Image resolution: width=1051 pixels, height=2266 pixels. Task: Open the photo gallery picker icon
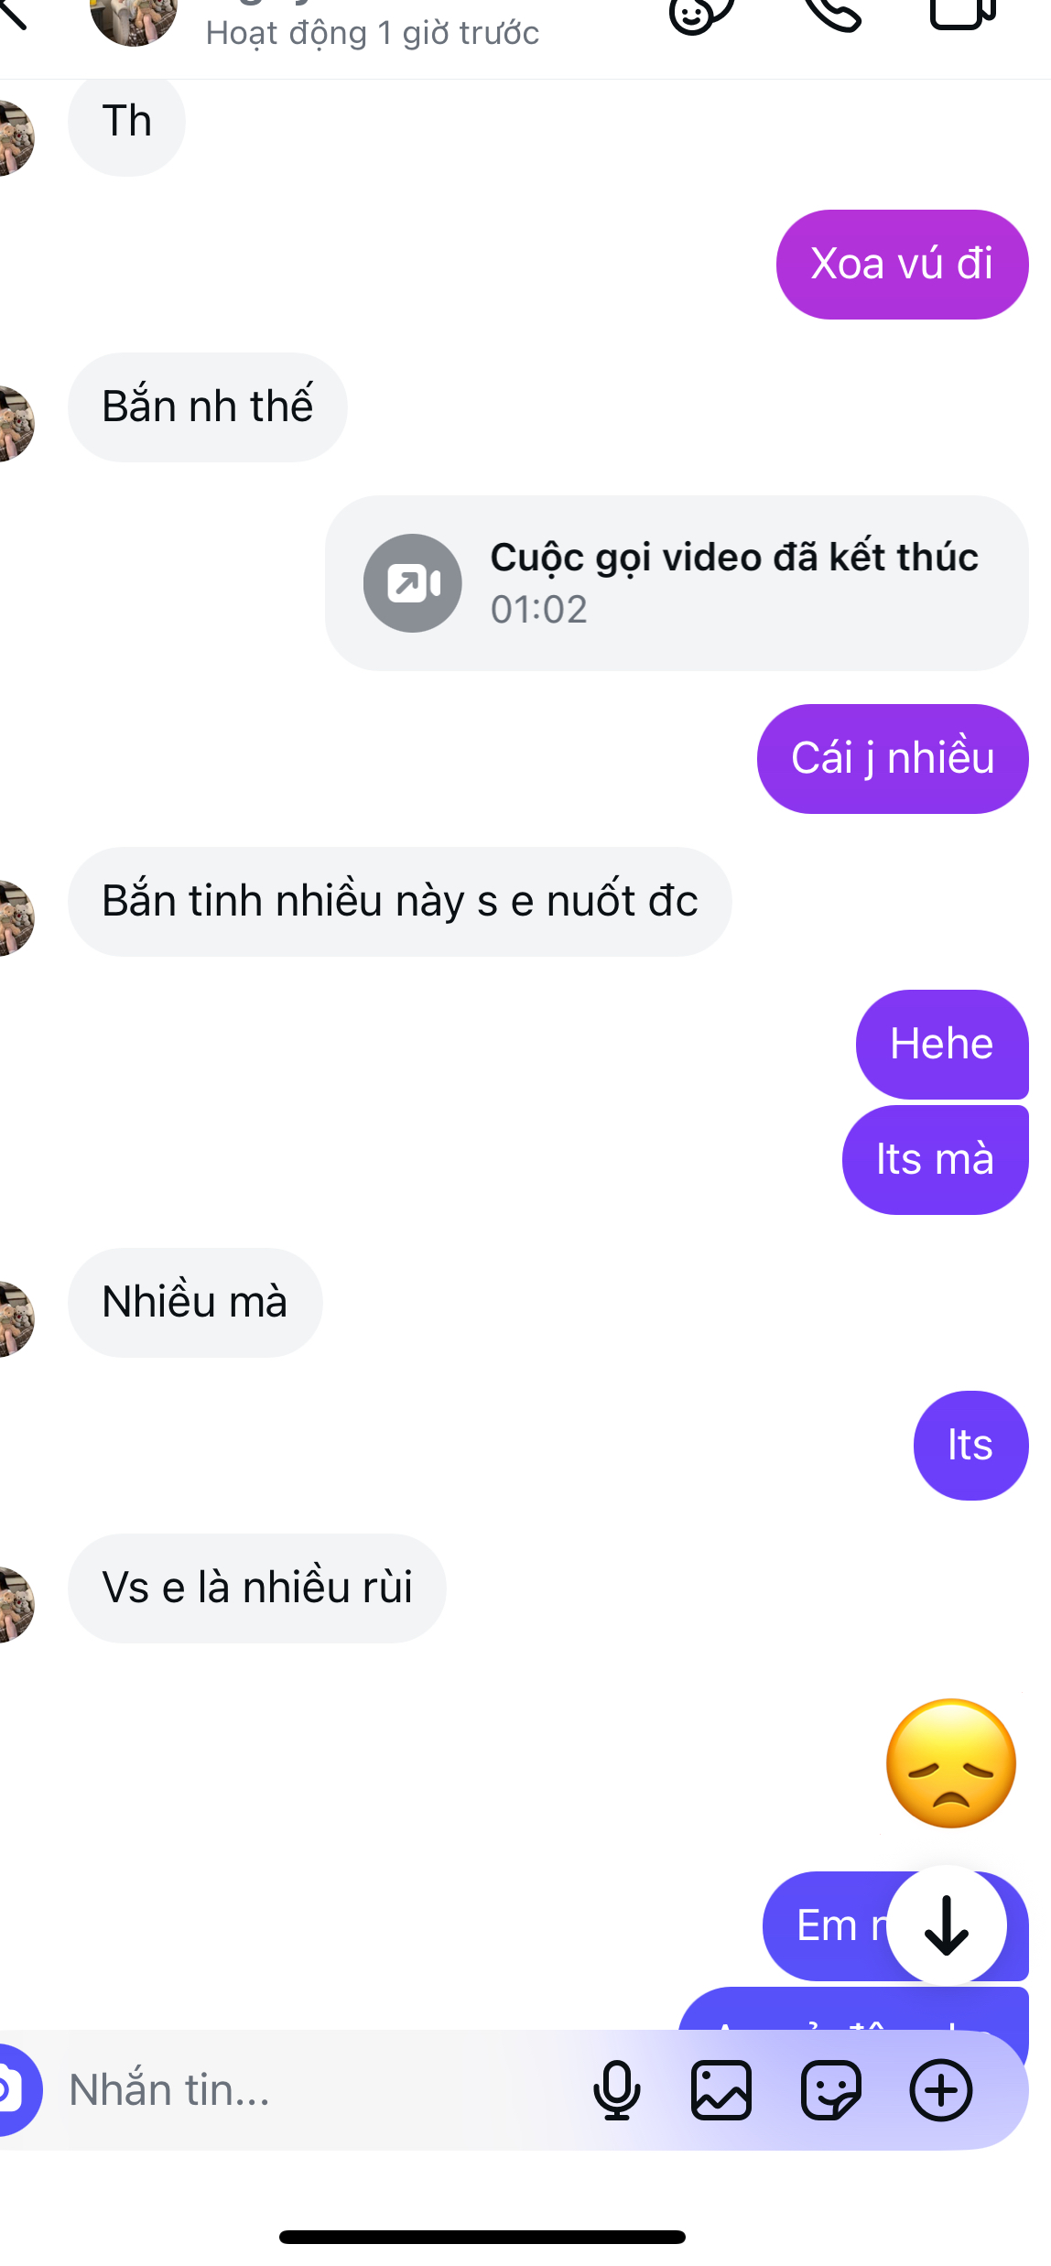721,2090
